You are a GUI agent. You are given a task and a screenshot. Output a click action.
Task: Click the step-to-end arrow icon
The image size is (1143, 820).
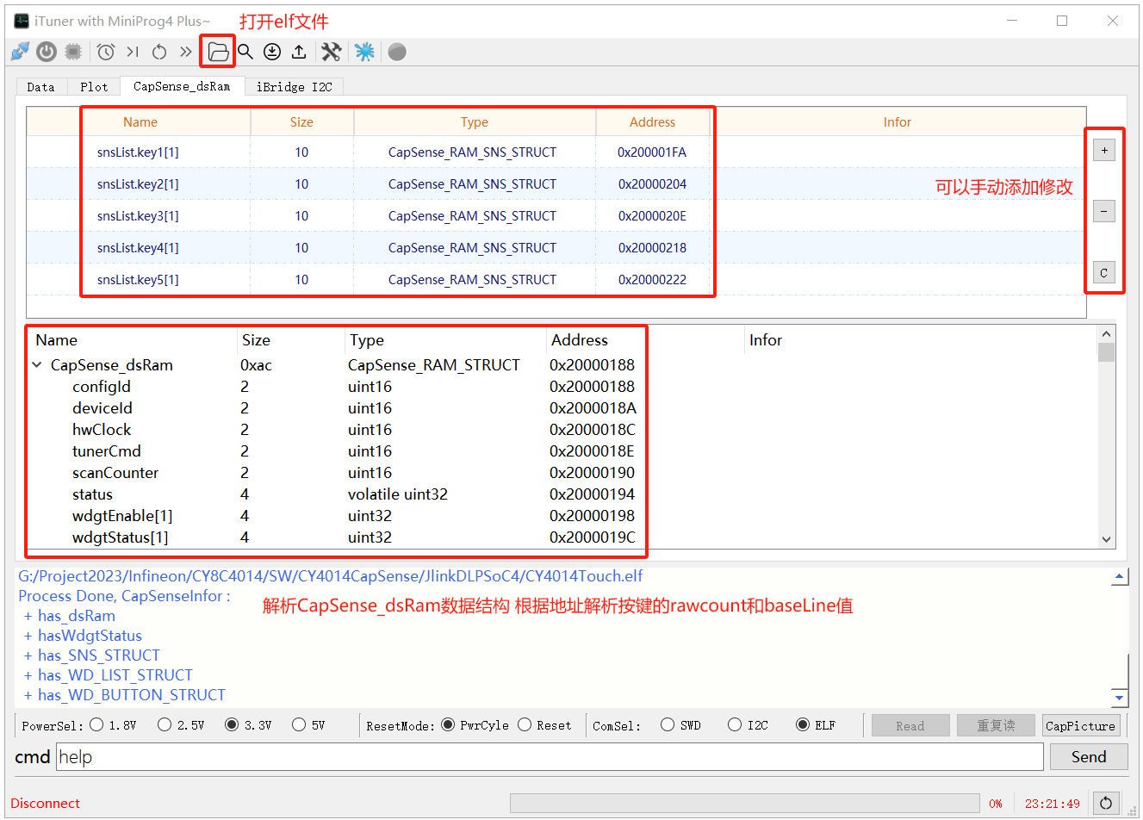(x=133, y=52)
